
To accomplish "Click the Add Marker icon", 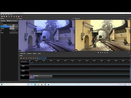I will coord(29,58).
